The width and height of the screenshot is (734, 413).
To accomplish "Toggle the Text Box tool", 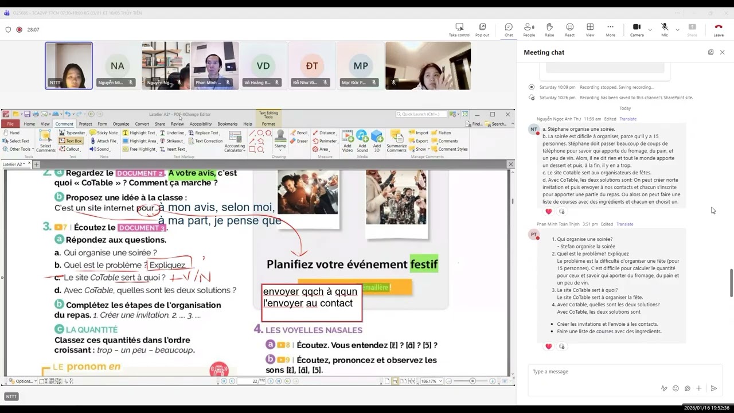I will [x=71, y=141].
